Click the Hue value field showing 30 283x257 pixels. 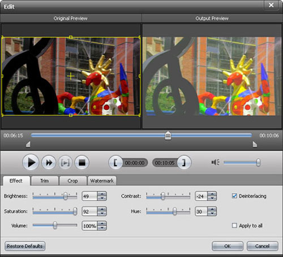[201, 211]
